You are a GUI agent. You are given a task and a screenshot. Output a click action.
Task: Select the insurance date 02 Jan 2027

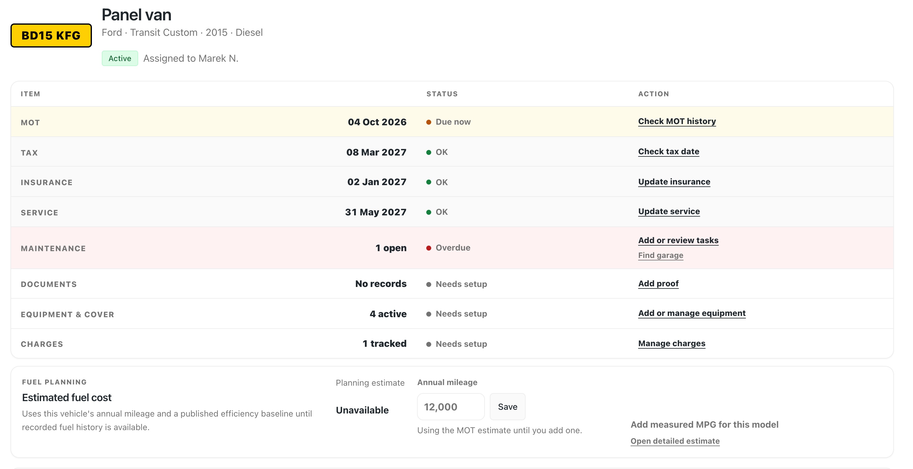377,182
